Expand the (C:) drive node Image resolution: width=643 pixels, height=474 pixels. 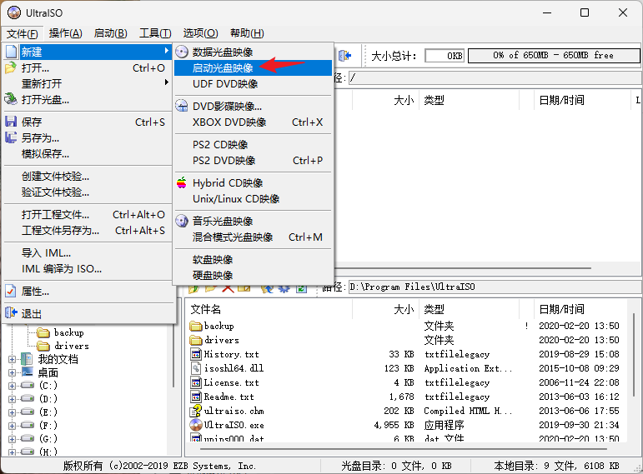pos(12,386)
